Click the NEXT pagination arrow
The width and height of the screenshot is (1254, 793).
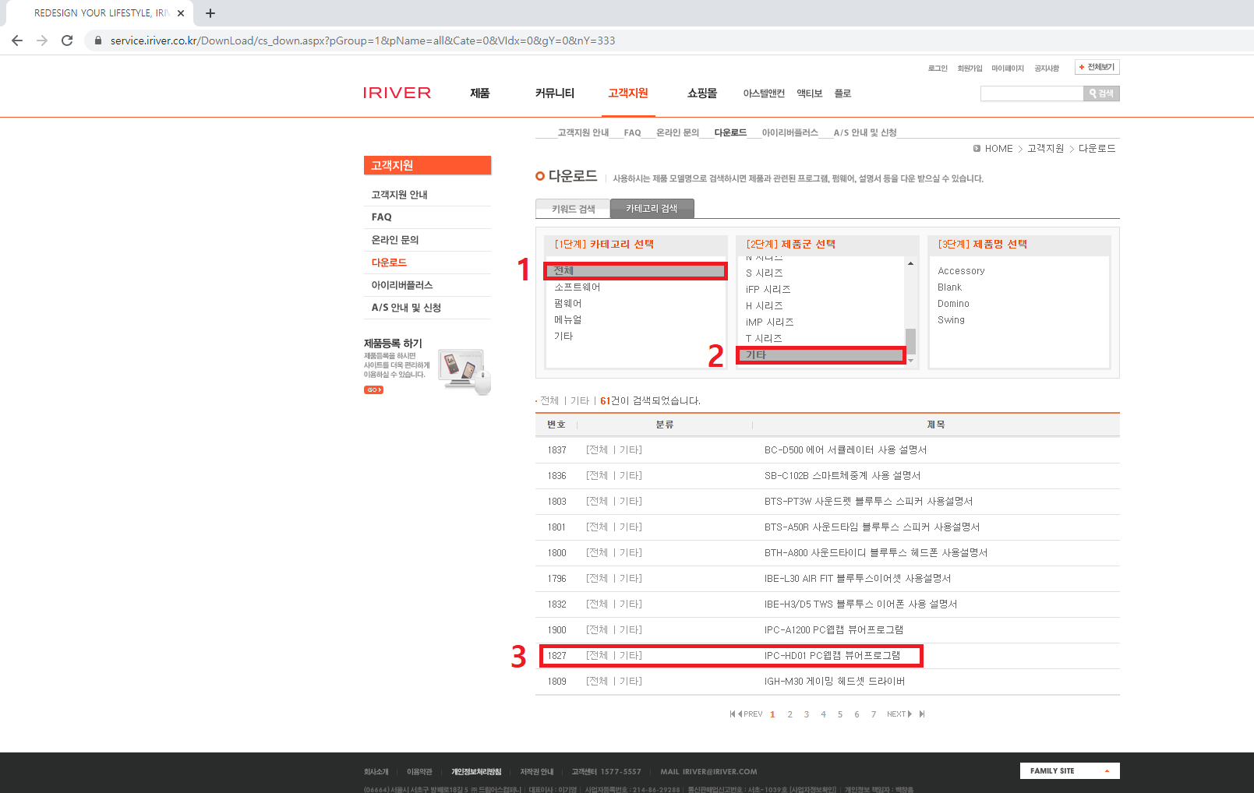pos(899,714)
